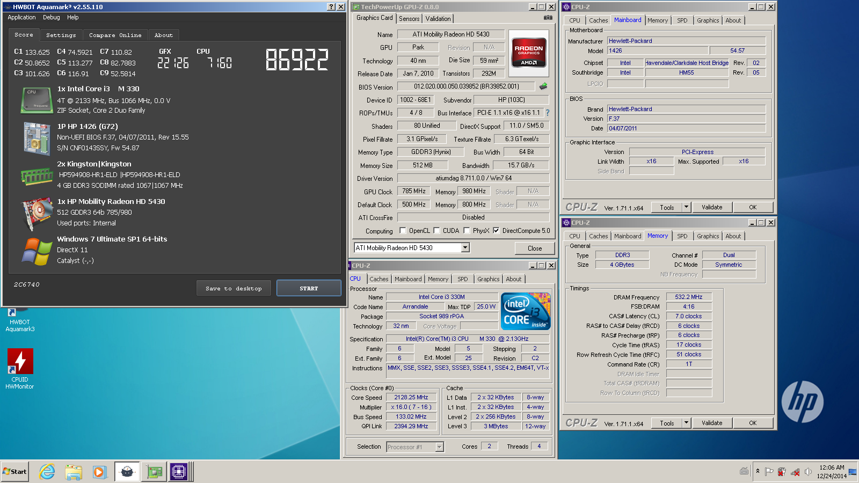Open Windows Media Player from taskbar
859x483 pixels.
pos(99,472)
